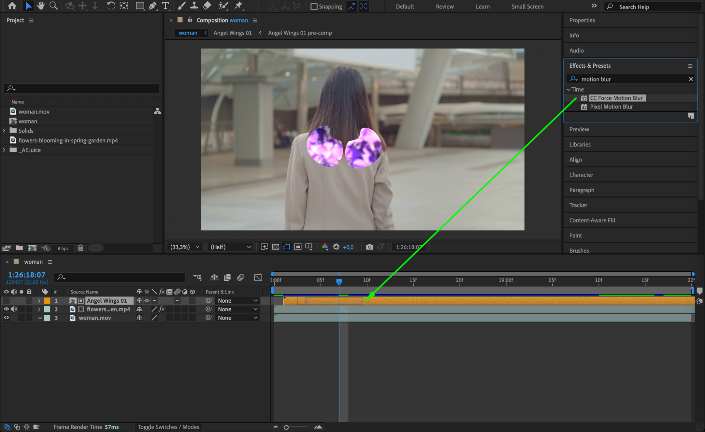The height and width of the screenshot is (432, 705).
Task: Open the Tracker panel
Action: coord(578,205)
